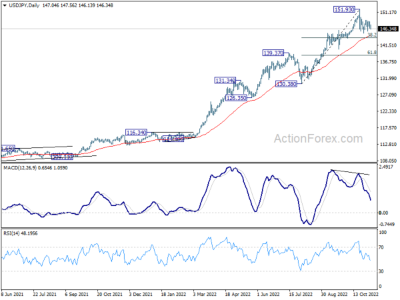Click the 126.350 low price label

236,98
